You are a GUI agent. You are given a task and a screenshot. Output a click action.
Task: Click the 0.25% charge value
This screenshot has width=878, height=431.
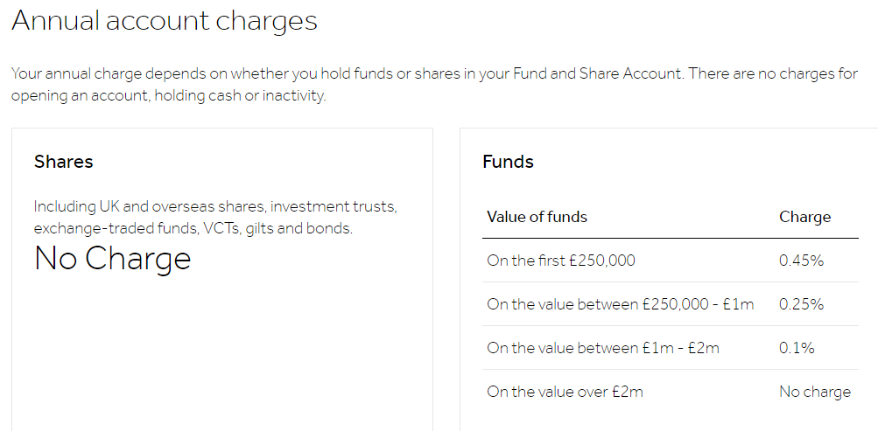(801, 304)
